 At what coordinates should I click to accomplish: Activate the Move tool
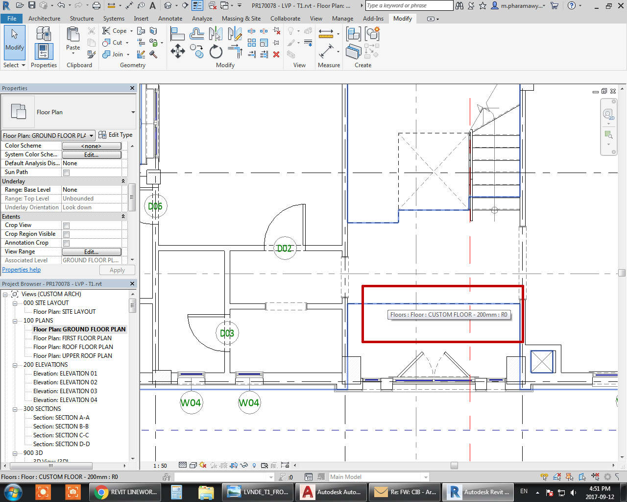click(x=177, y=51)
